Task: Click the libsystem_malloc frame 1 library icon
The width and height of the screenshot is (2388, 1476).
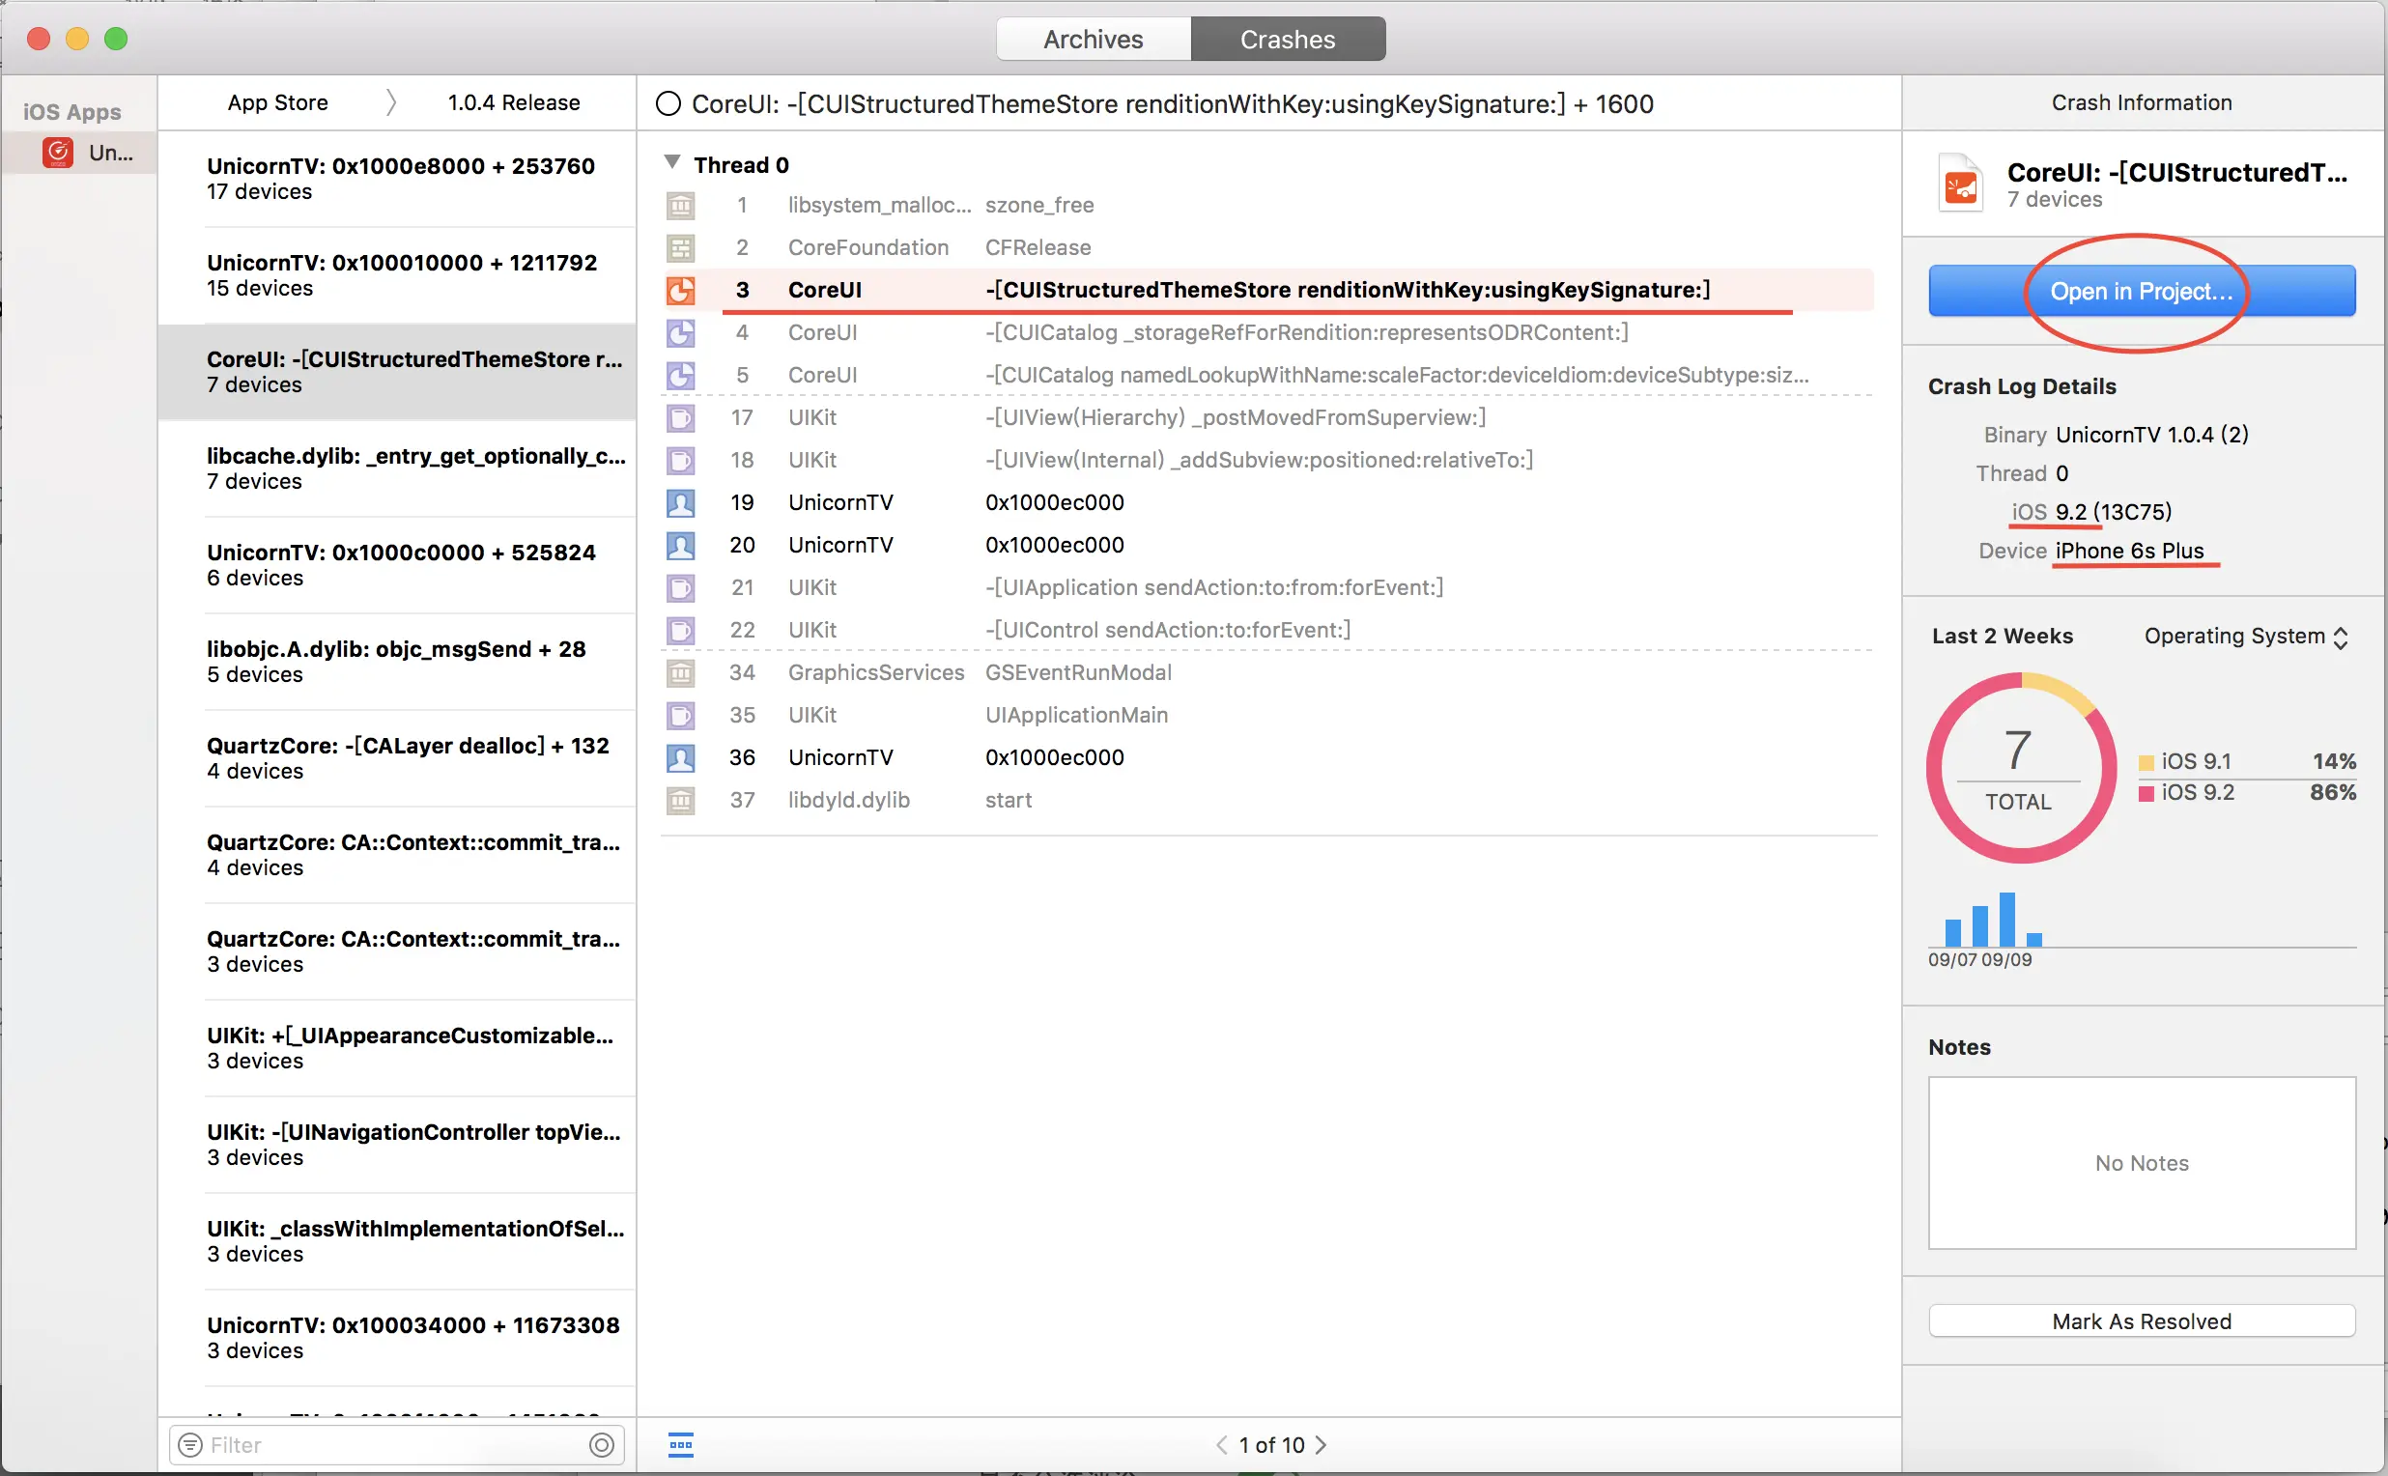Action: (680, 205)
